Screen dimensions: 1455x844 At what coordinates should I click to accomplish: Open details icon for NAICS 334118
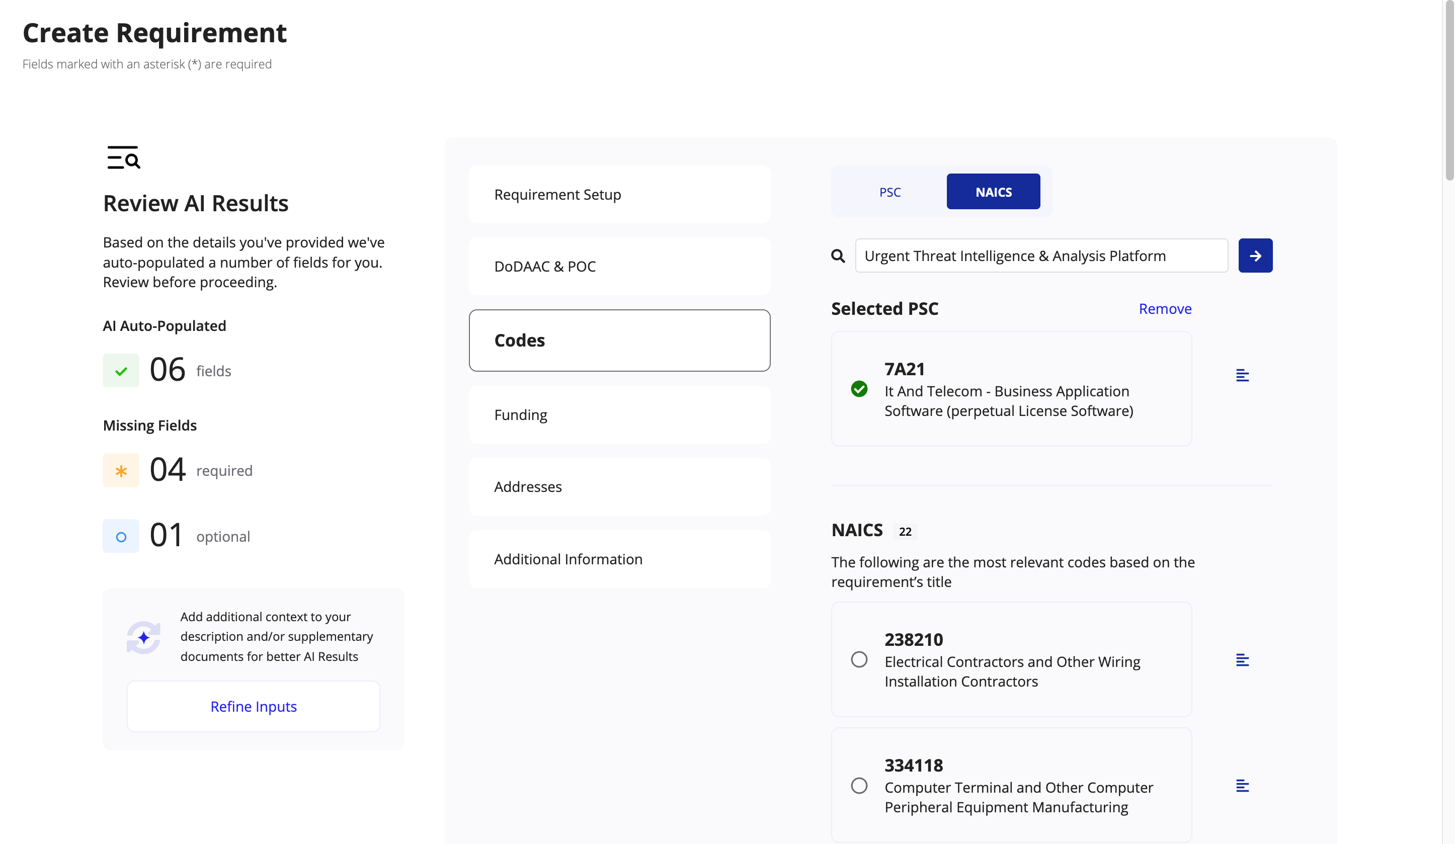1243,786
